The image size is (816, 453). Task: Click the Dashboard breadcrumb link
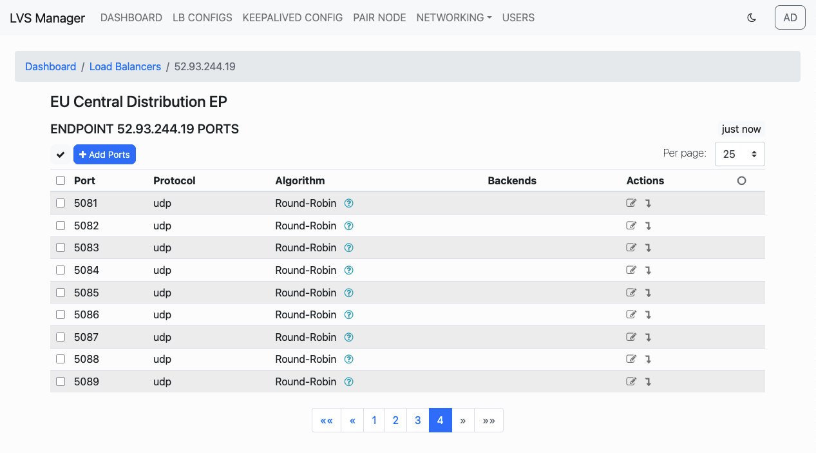coord(50,66)
